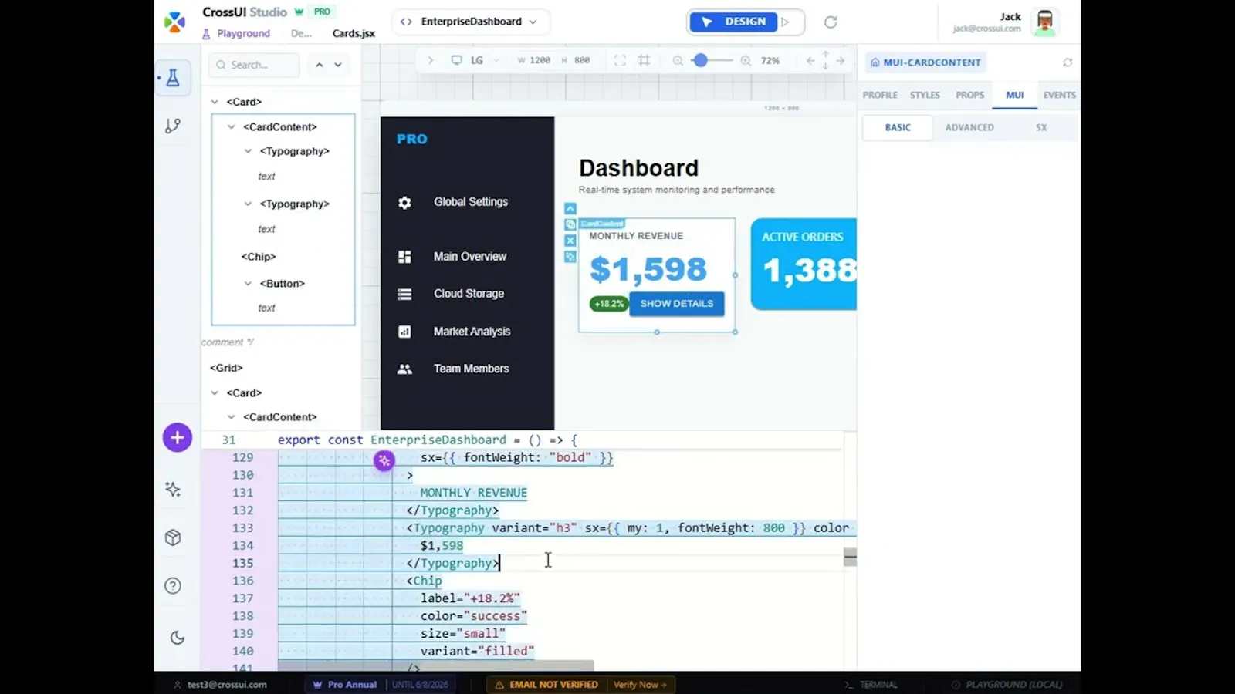
Task: Click SHOW DETAILS button in the revenue card
Action: tap(676, 304)
